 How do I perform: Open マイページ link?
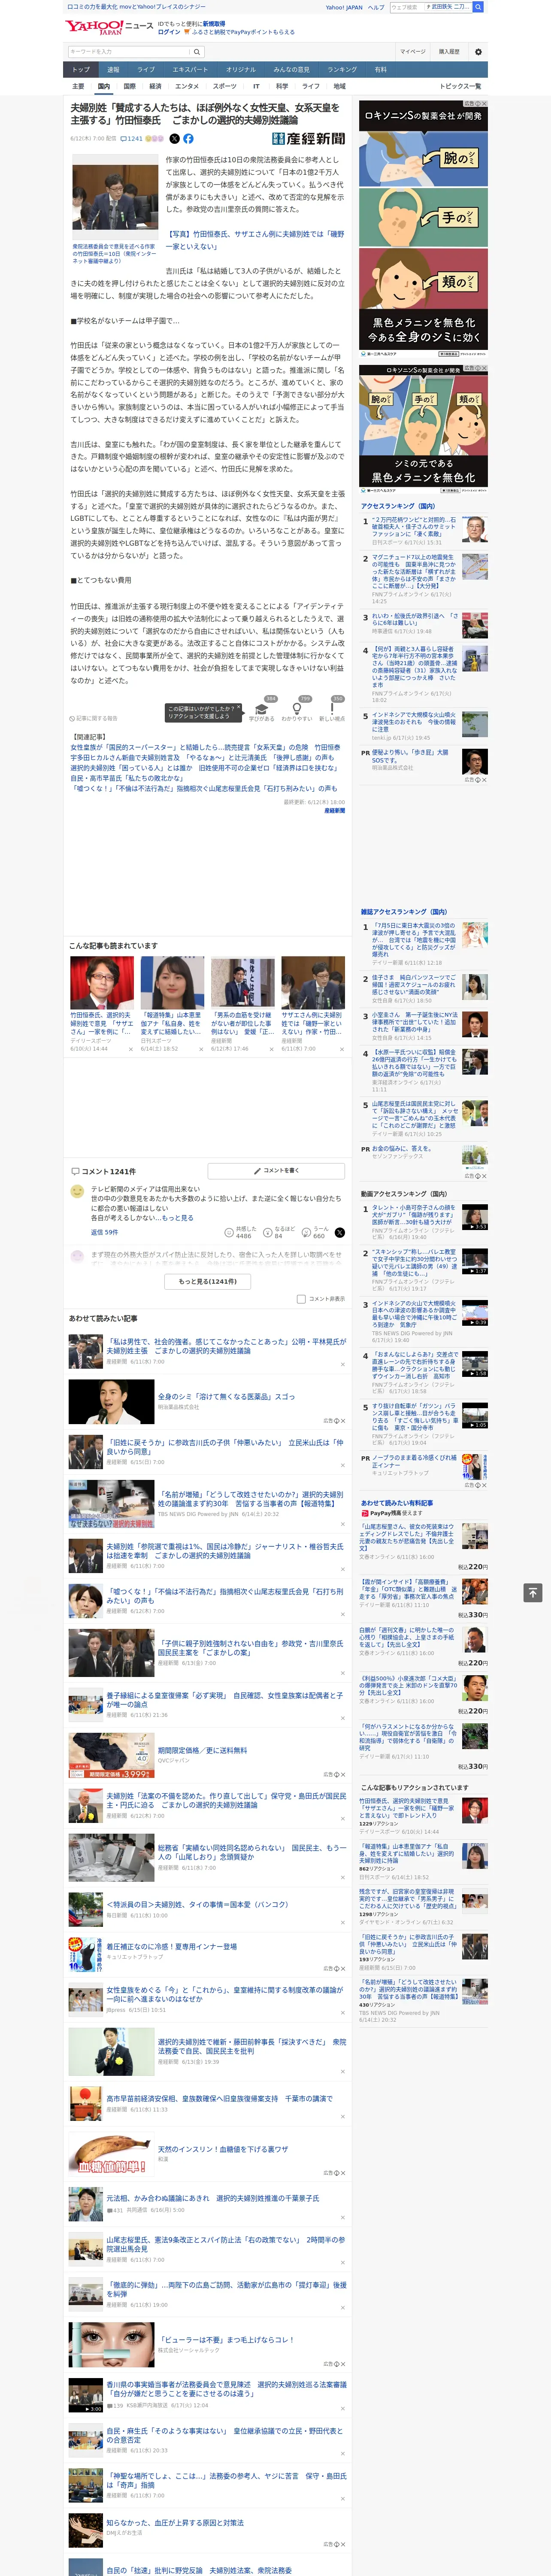[412, 52]
